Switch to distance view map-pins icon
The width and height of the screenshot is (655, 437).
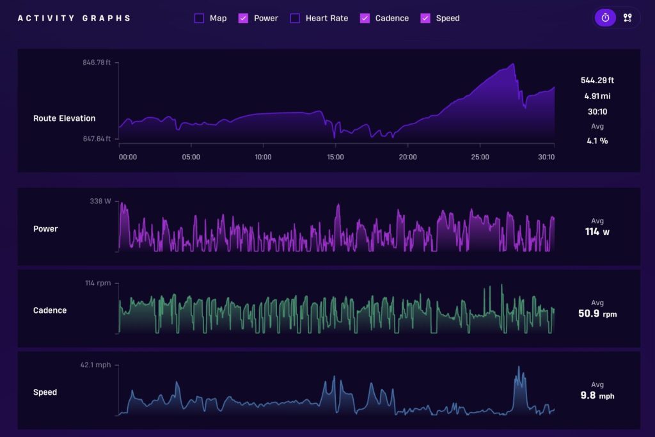[627, 18]
